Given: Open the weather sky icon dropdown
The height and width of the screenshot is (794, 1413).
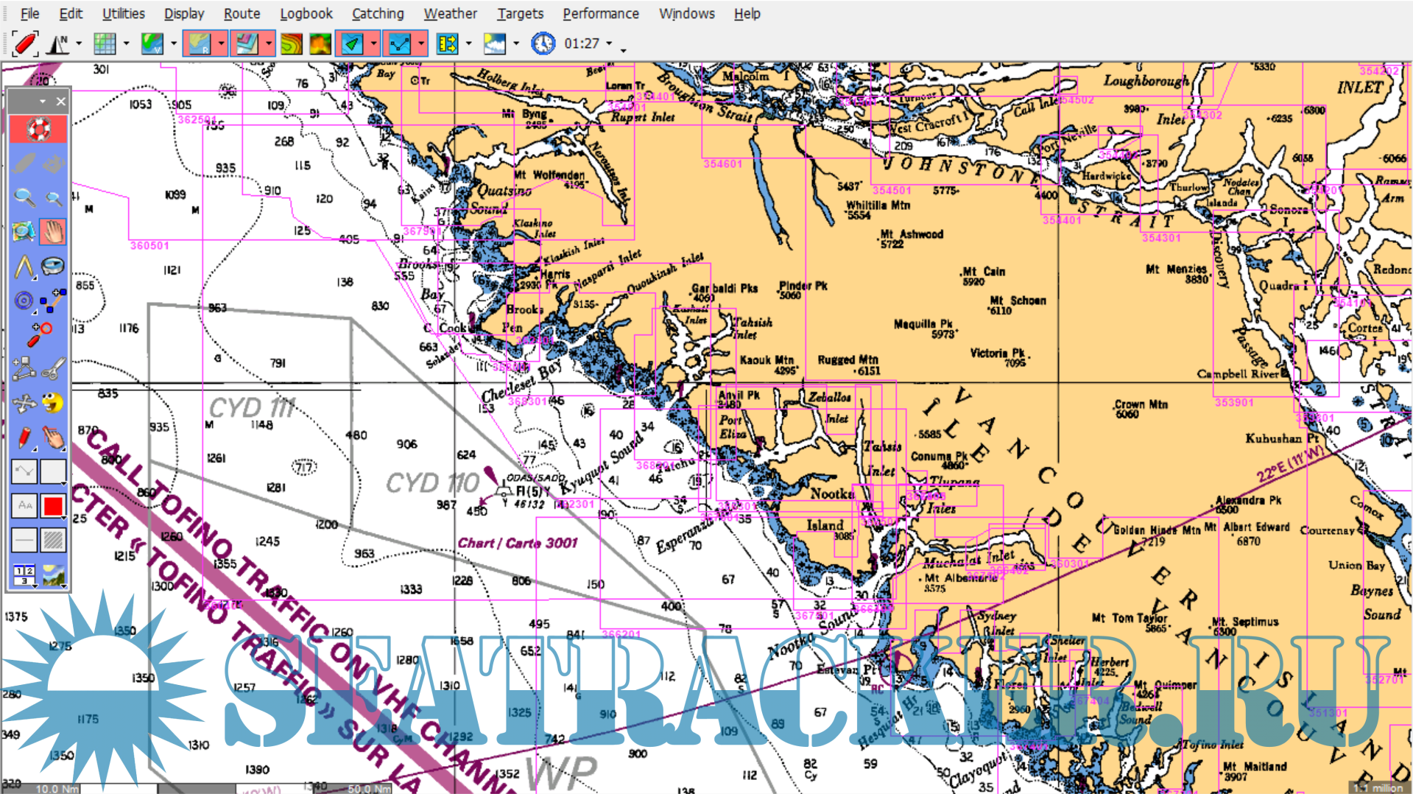Looking at the screenshot, I should coord(515,44).
